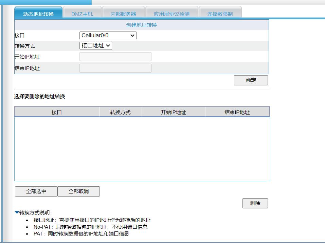
Task: Open the 转换方式 dropdown showing 接口地址
Action: pyautogui.click(x=95, y=45)
